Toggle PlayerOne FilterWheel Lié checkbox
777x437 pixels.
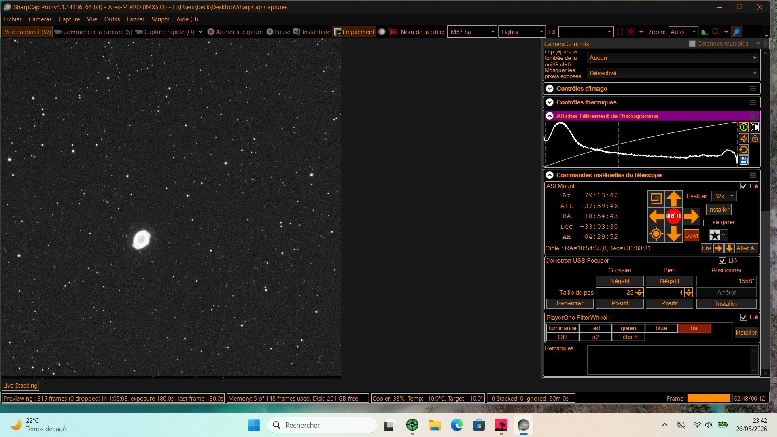(x=743, y=318)
